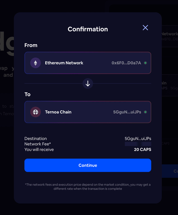This screenshot has width=178, height=215.
Task: Select the Ethereum Network label
Action: (x=64, y=63)
